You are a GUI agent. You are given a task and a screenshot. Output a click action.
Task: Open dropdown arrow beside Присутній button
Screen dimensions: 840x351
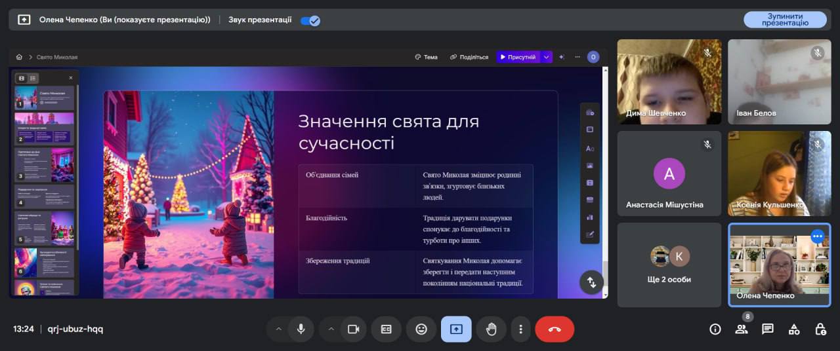pos(546,57)
